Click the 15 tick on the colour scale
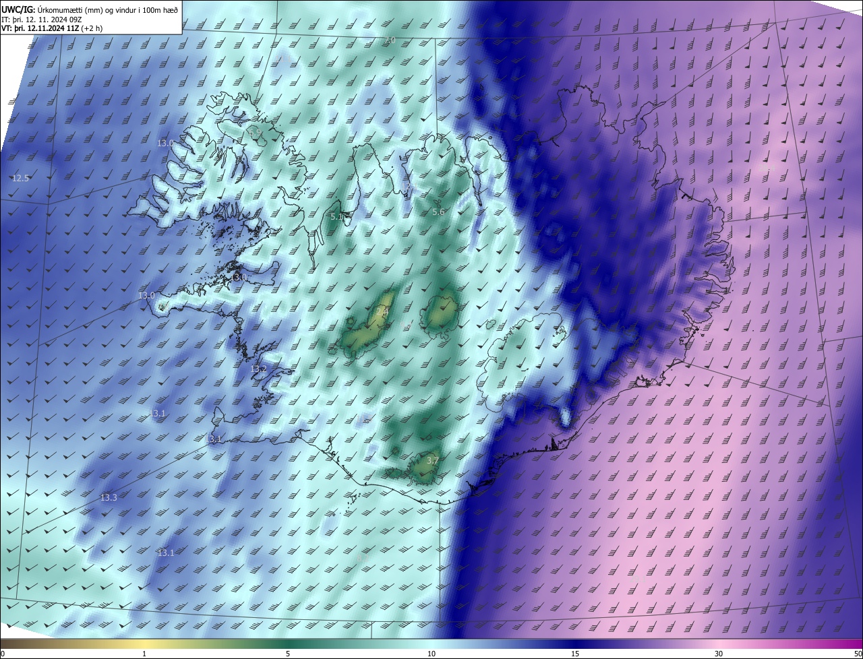863x659 pixels. point(575,654)
